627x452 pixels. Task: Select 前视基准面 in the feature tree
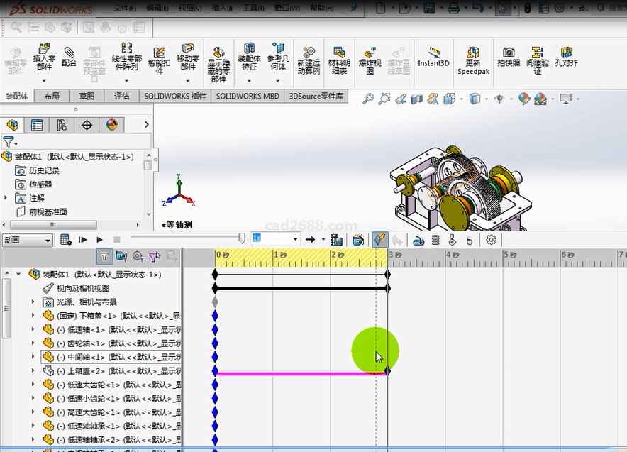48,211
